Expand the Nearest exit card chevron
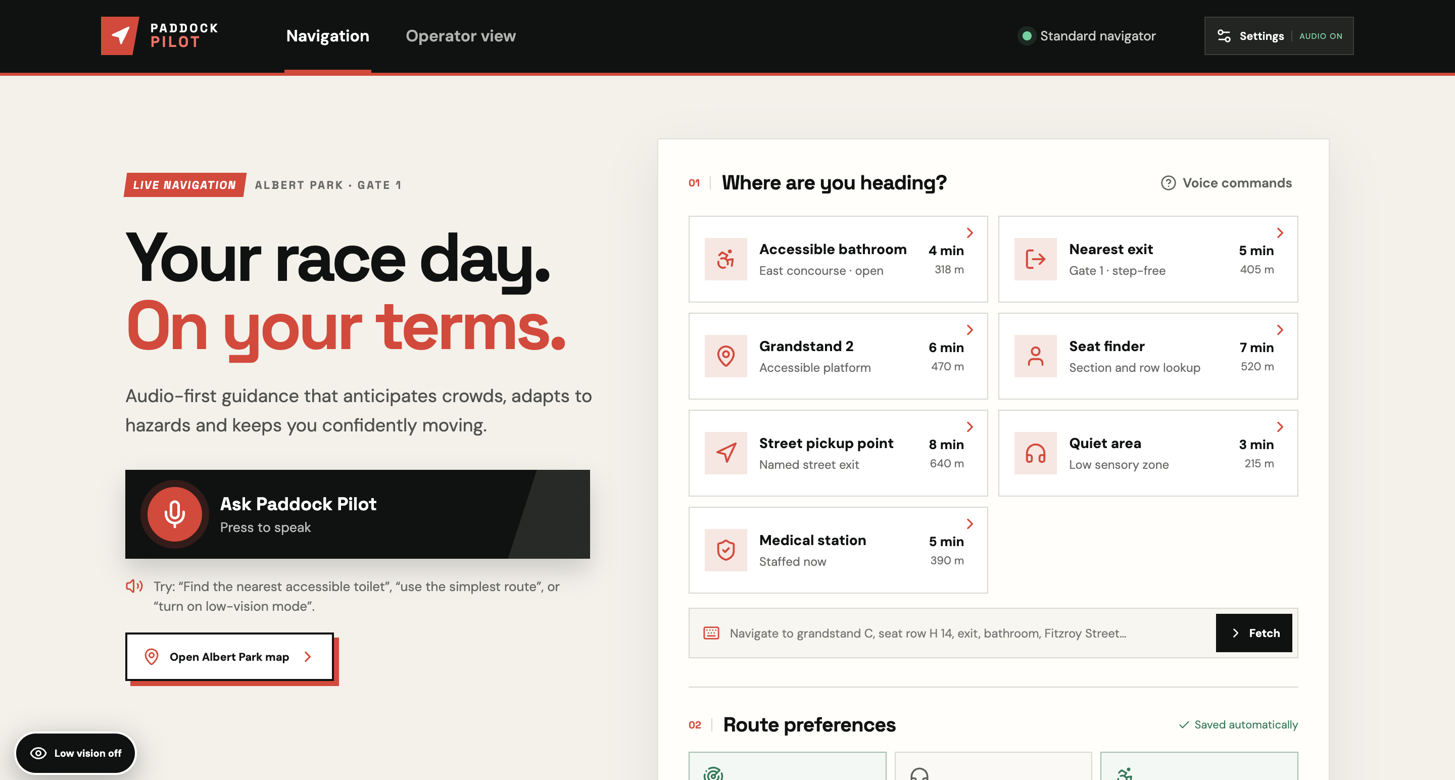This screenshot has width=1455, height=780. pyautogui.click(x=1280, y=233)
